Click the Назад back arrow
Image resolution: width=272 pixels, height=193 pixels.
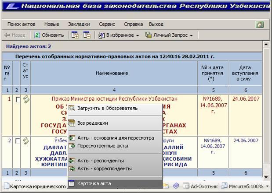point(7,35)
